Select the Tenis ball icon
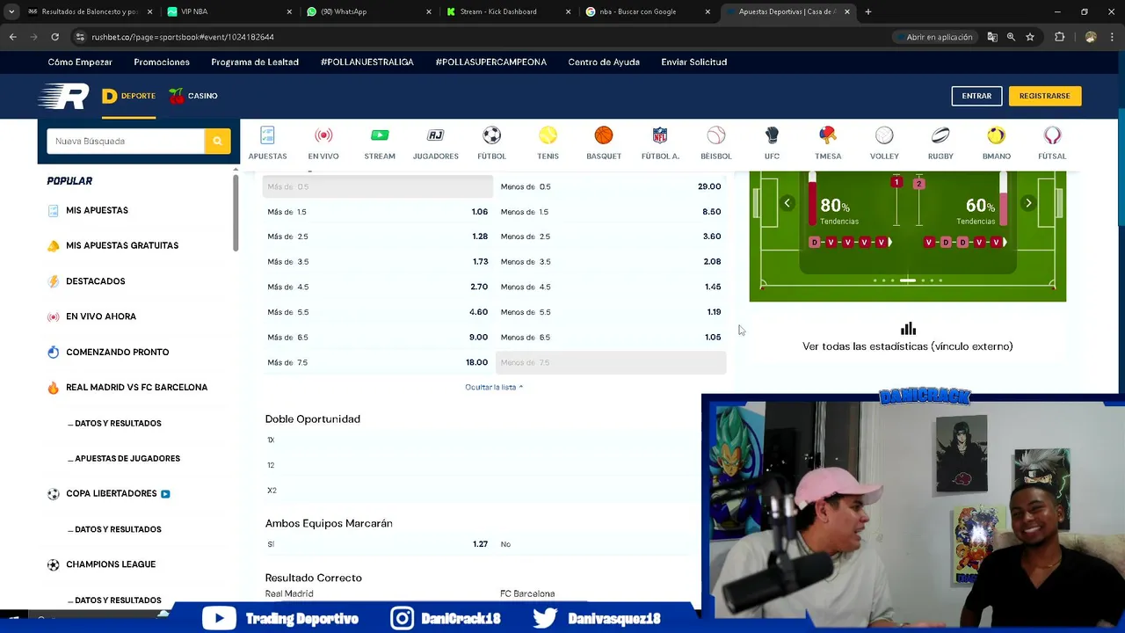This screenshot has width=1125, height=633. click(548, 135)
